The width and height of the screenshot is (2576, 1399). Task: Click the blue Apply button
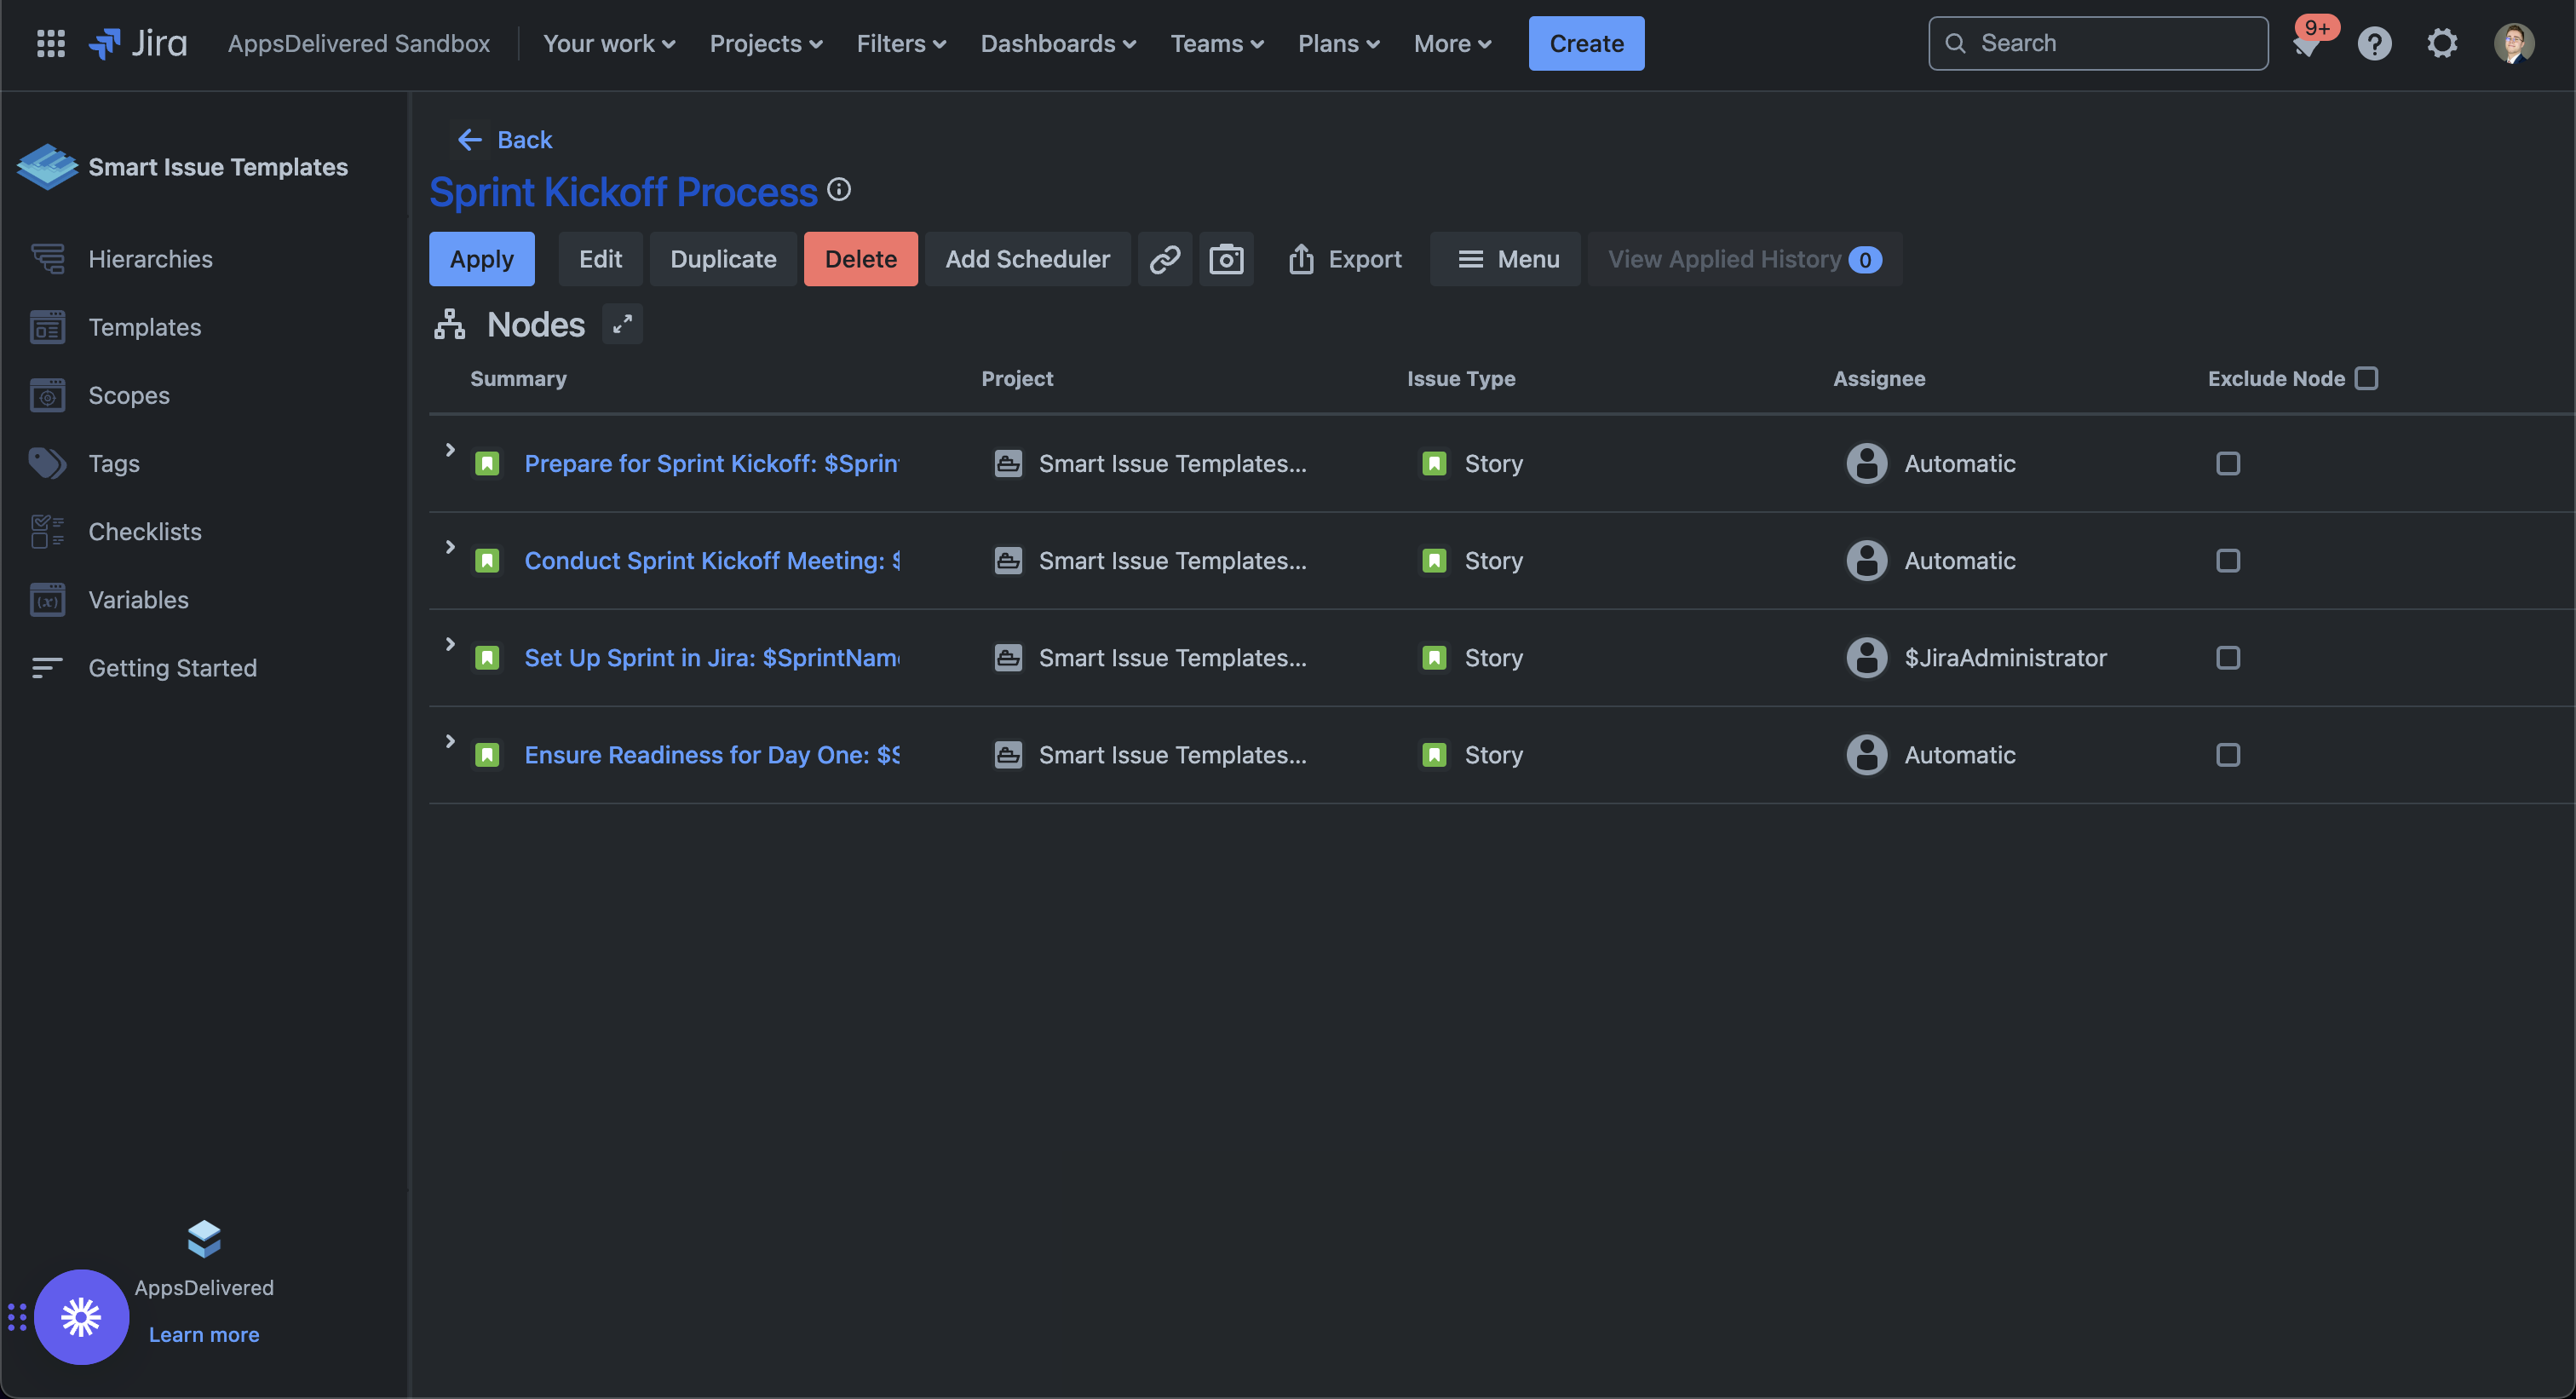(x=481, y=259)
